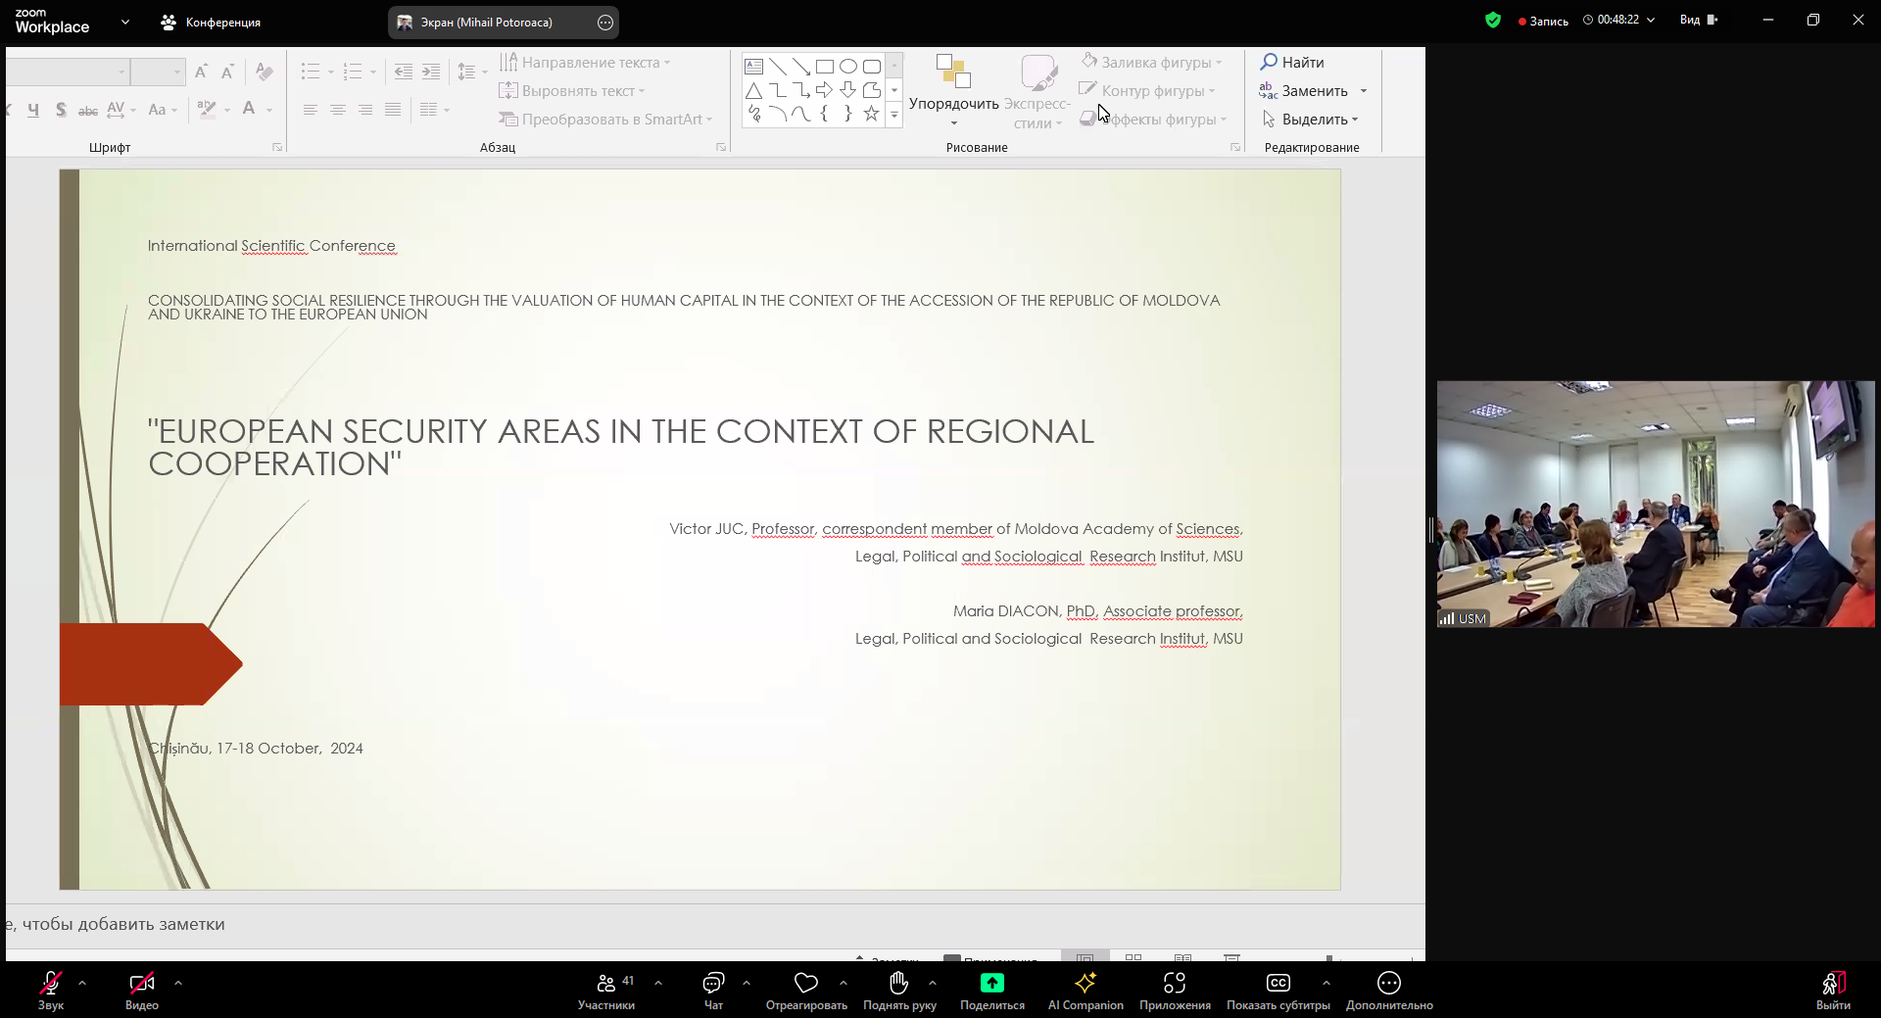Image resolution: width=1881 pixels, height=1019 pixels.
Task: Decrease list indent level
Action: (x=404, y=72)
